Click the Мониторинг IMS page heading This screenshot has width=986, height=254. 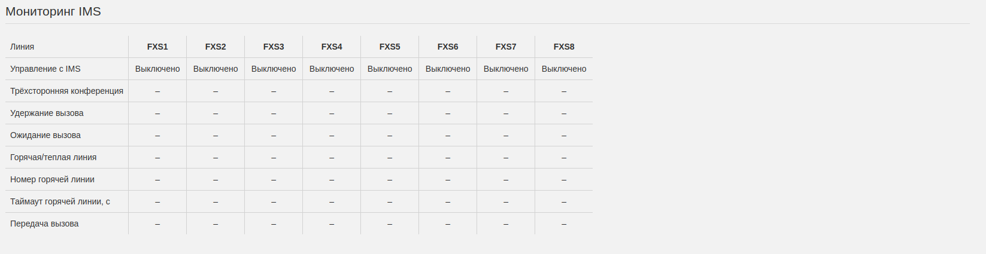coord(53,11)
